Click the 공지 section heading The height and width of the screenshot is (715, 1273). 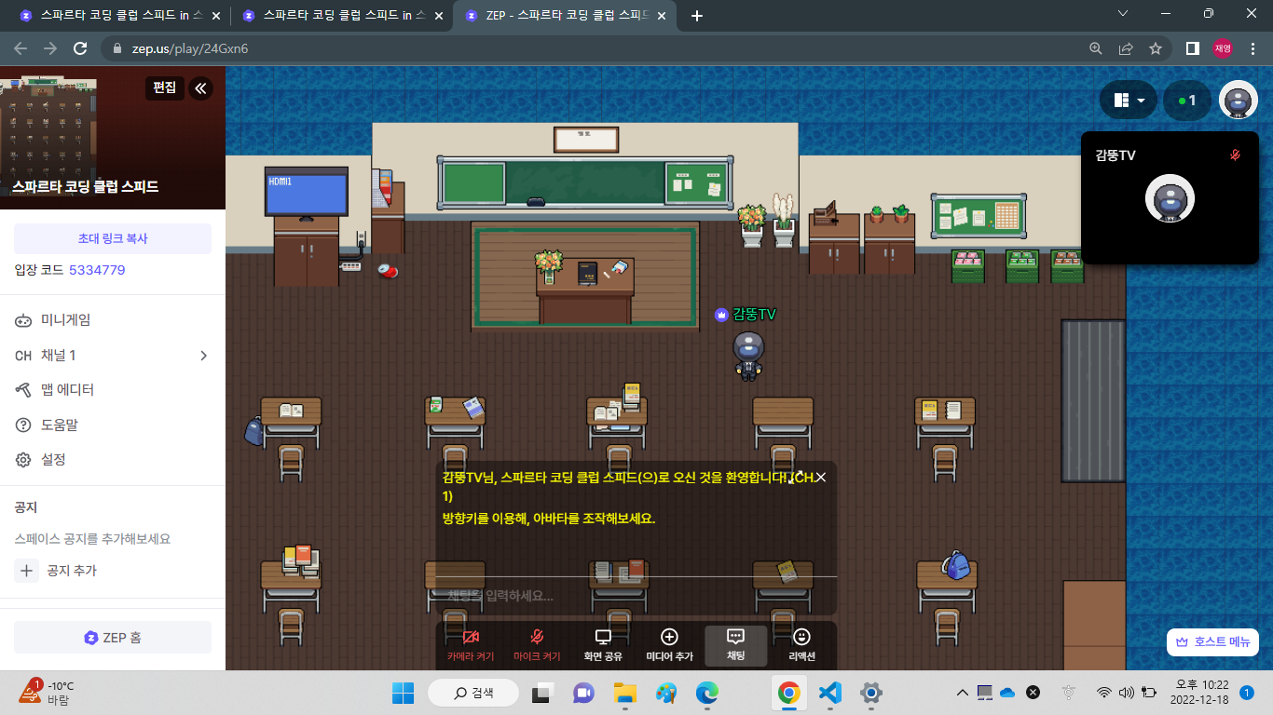pyautogui.click(x=26, y=507)
